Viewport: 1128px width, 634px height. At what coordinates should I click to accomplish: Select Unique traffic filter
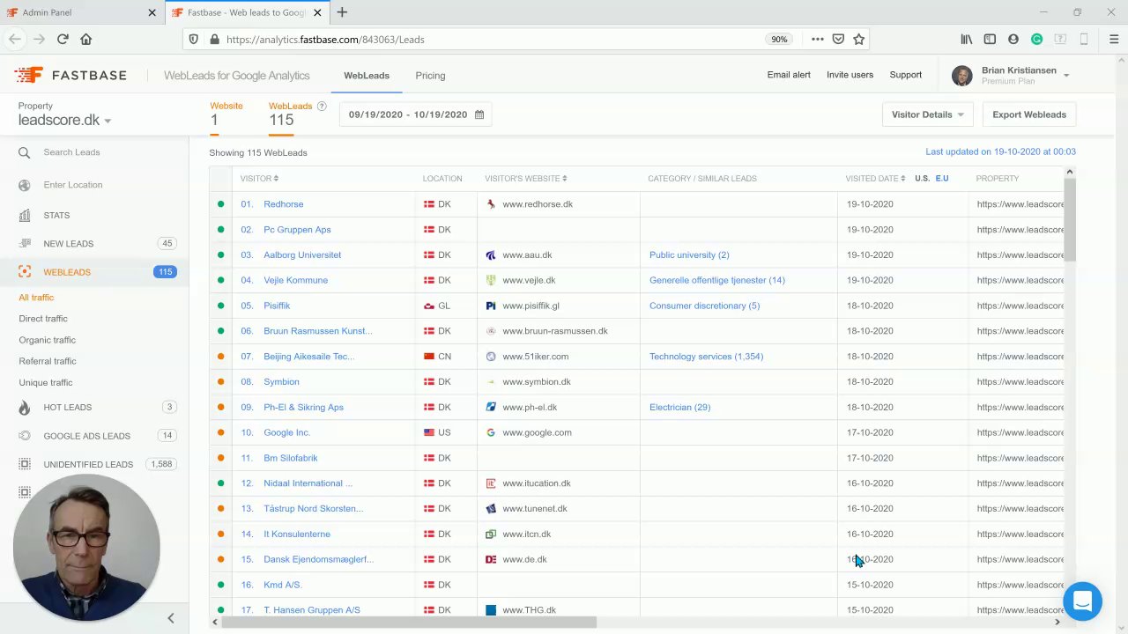(46, 382)
